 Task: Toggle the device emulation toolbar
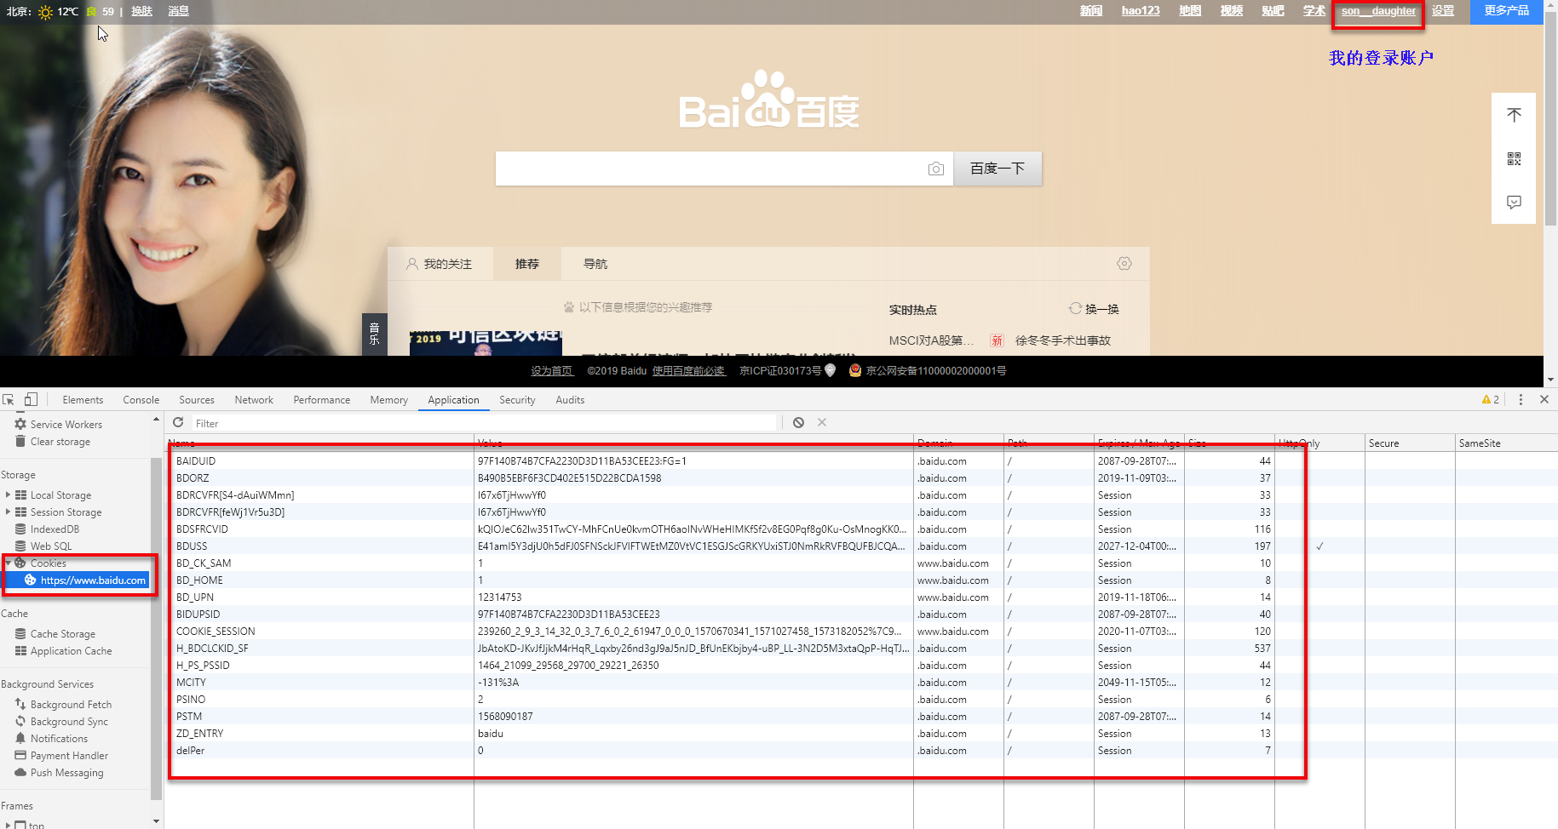click(31, 399)
